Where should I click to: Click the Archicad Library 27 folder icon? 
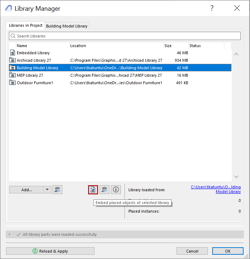click(12, 60)
